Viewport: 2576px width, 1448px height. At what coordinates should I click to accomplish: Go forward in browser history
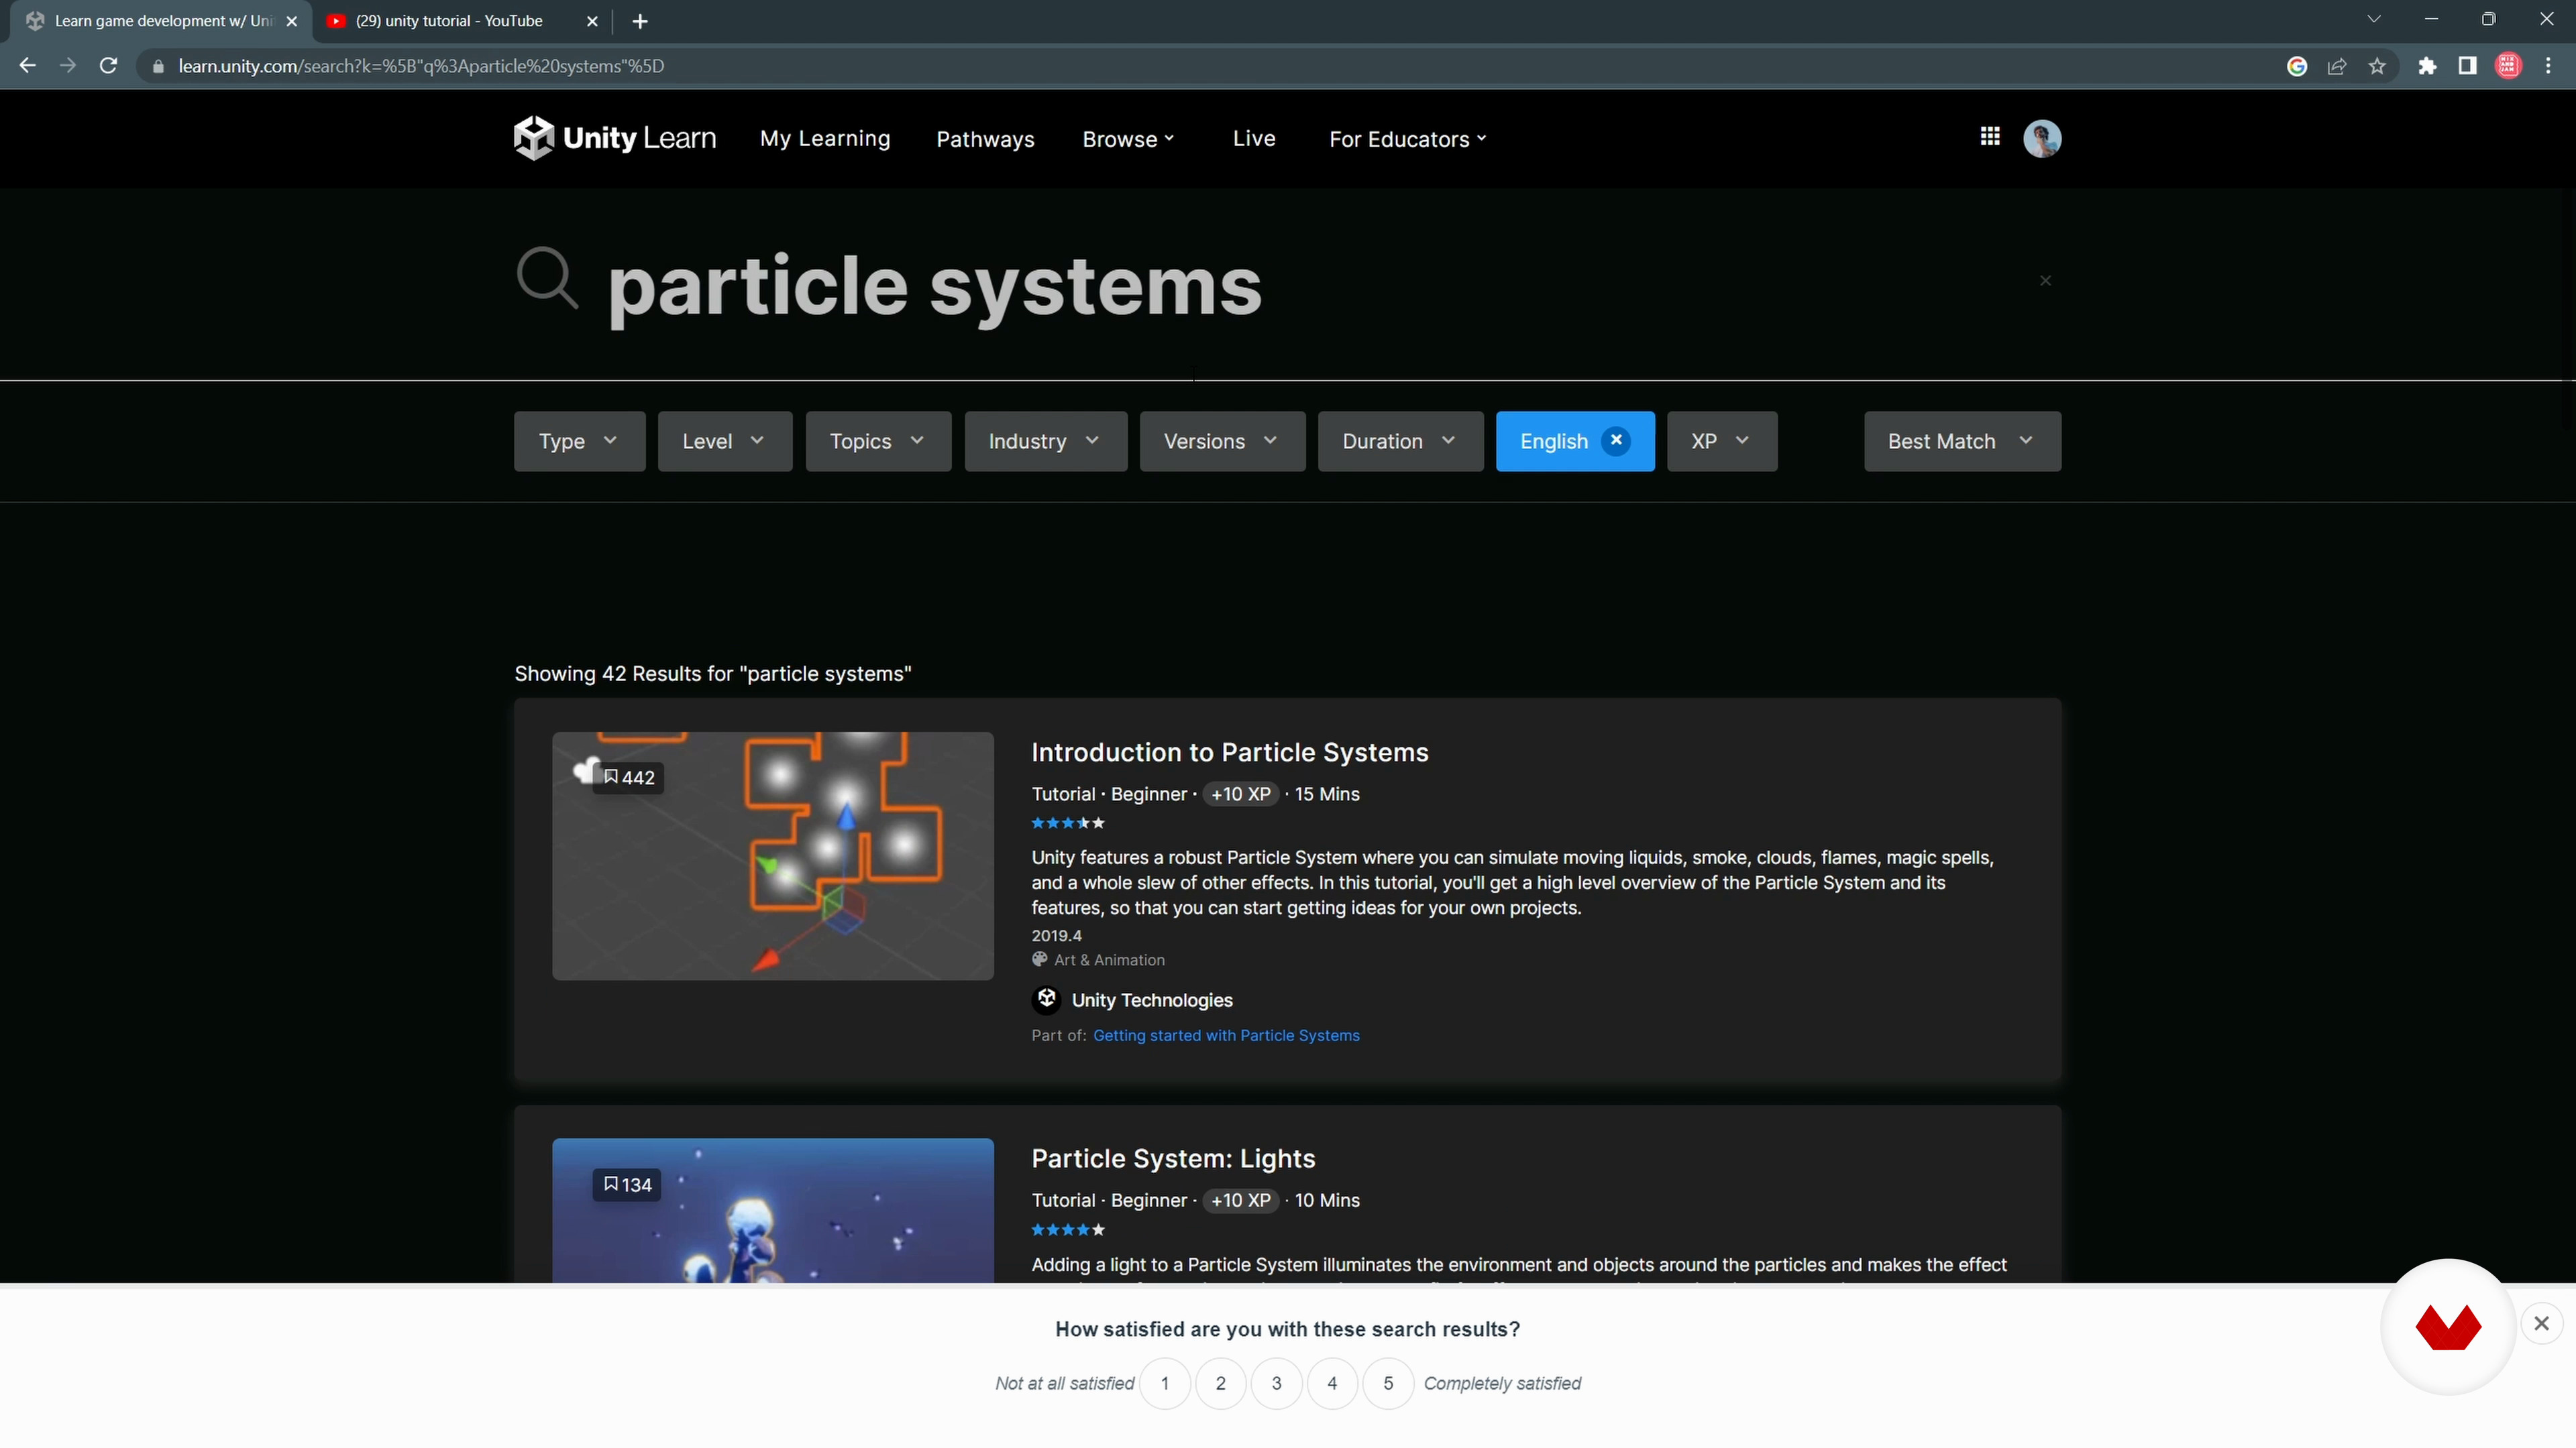[x=68, y=66]
